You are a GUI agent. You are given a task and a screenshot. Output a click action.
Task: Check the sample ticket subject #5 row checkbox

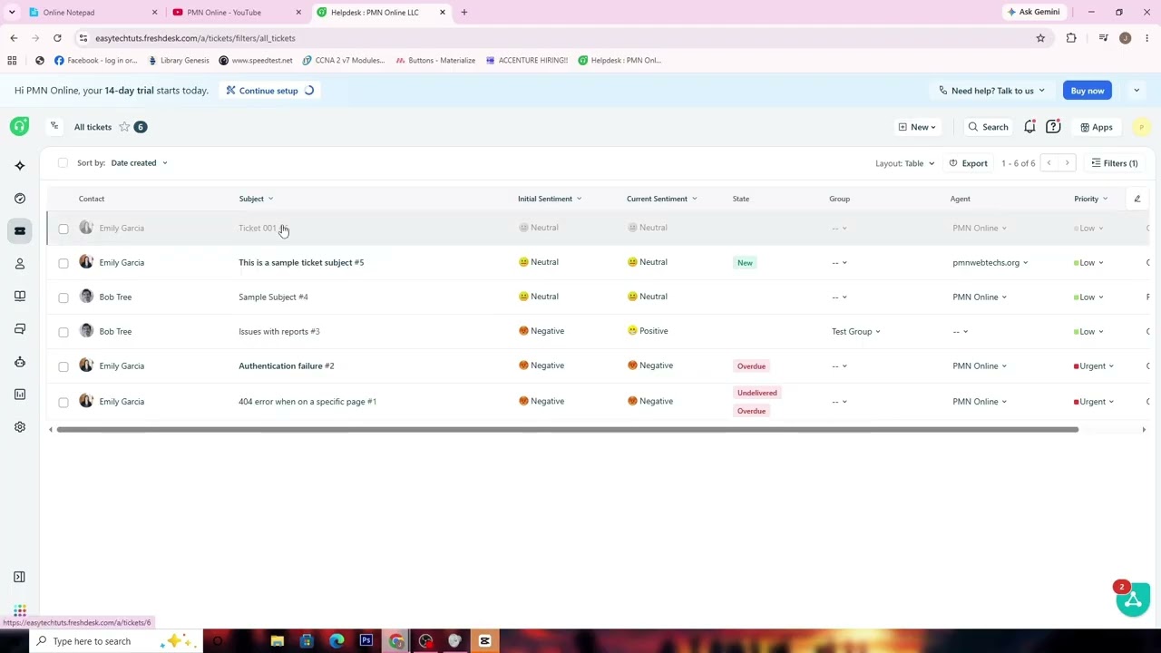point(63,263)
